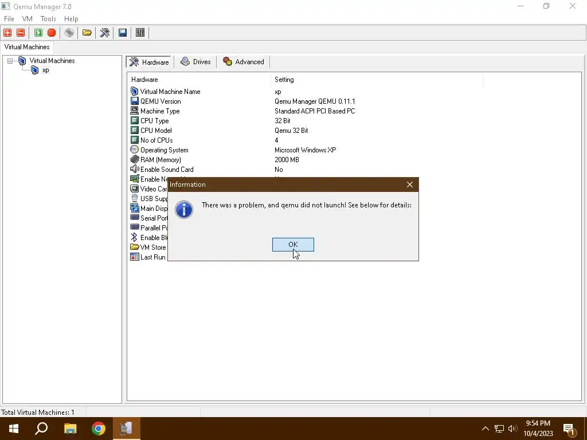Screen dimensions: 587x440
Task: Select the QEMU Version row
Action: (306, 101)
